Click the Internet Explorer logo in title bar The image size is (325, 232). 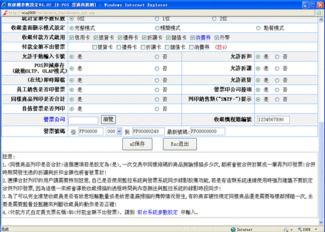4,5
